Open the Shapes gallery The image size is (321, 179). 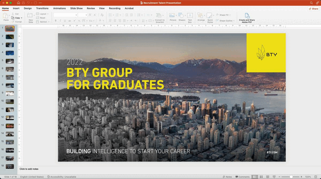182,17
